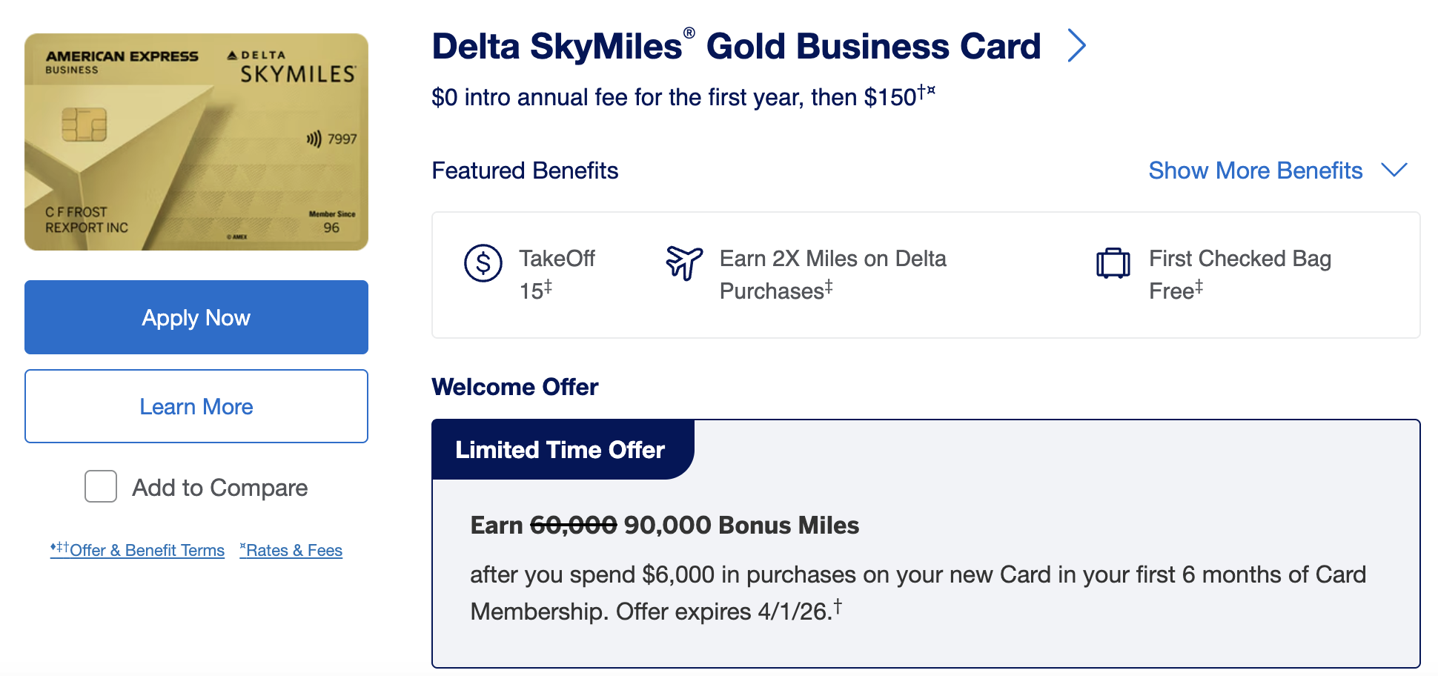1438x676 pixels.
Task: Tick the Add to Compare checkbox
Action: pyautogui.click(x=101, y=487)
